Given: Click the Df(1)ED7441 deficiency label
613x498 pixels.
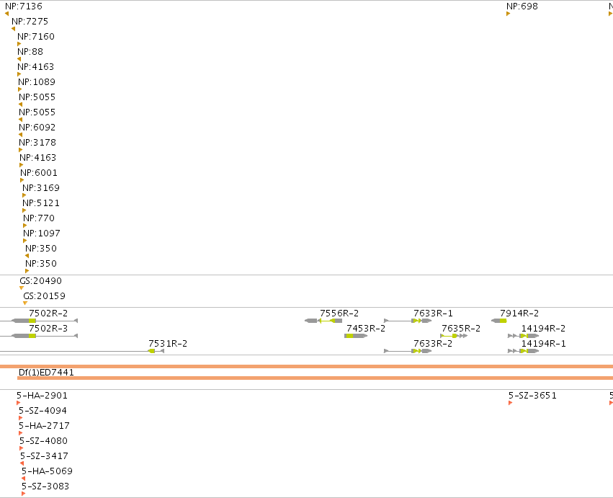Looking at the screenshot, I should click(x=46, y=373).
